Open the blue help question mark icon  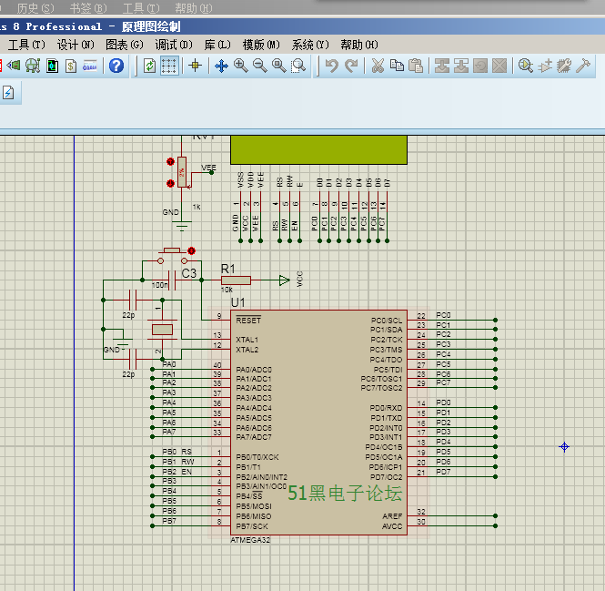pyautogui.click(x=116, y=66)
